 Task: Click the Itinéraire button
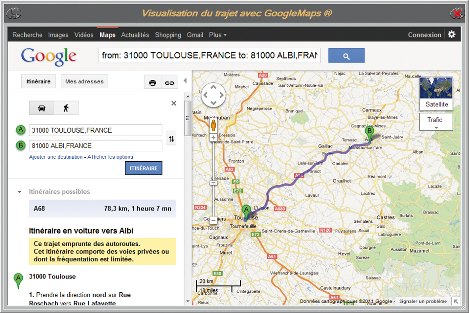[x=39, y=81]
